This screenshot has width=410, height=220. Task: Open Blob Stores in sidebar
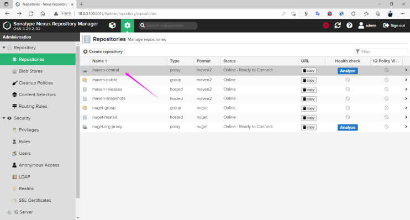coord(30,71)
